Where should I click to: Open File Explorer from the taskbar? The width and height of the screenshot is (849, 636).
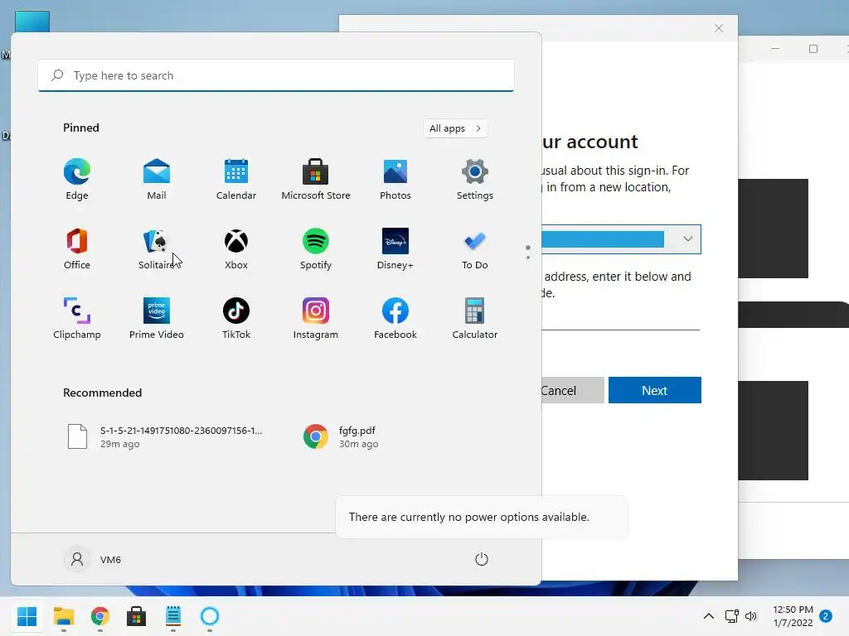tap(63, 616)
